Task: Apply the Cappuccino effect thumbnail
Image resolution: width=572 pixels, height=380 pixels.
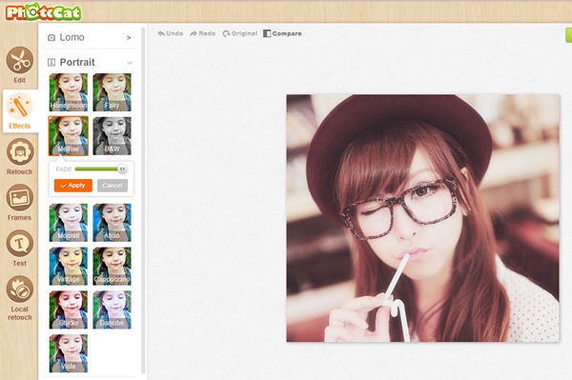Action: click(112, 267)
